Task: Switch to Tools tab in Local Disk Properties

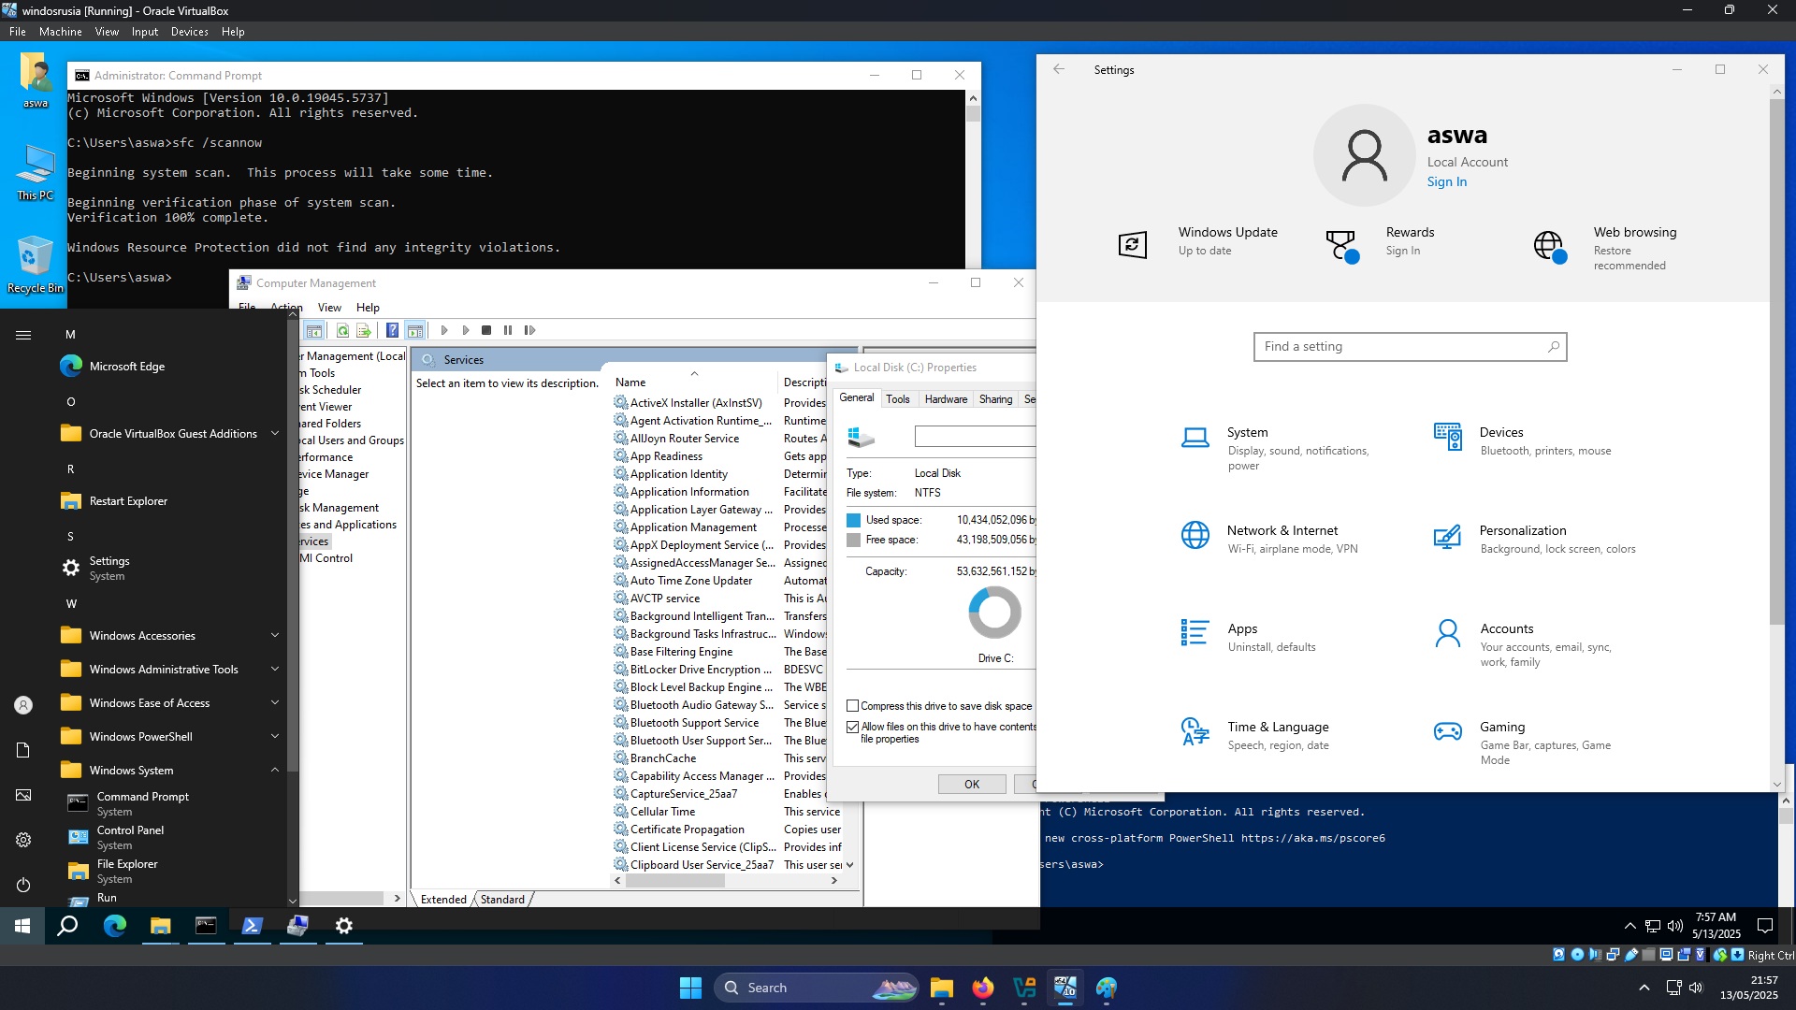Action: [x=898, y=399]
